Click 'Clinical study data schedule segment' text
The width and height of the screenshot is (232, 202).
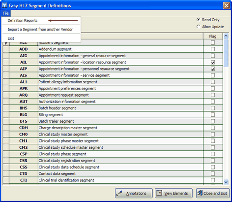[69, 167]
